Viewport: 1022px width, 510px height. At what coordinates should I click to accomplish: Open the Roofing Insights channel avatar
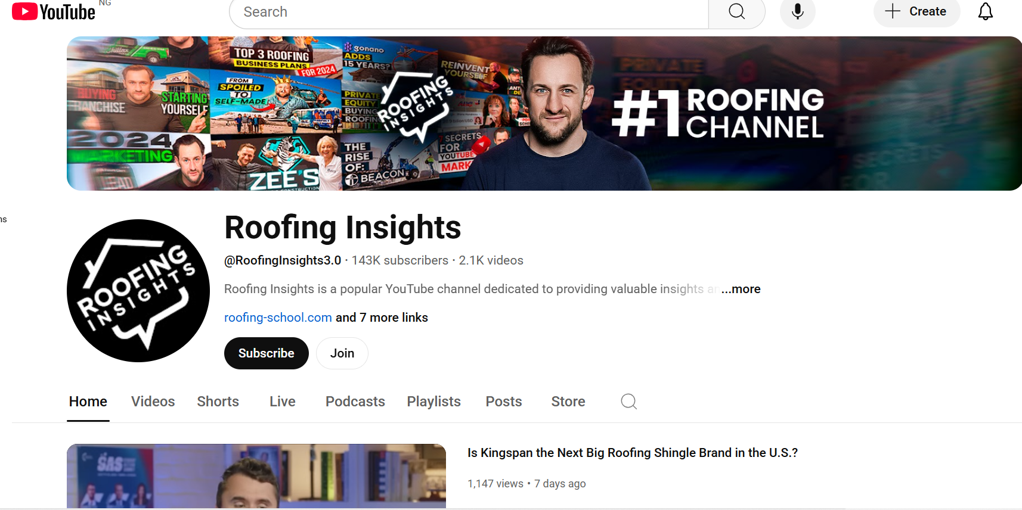pos(138,291)
